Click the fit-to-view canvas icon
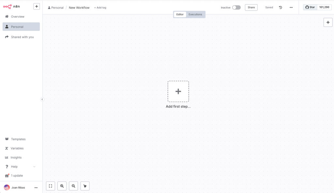 coord(51,186)
